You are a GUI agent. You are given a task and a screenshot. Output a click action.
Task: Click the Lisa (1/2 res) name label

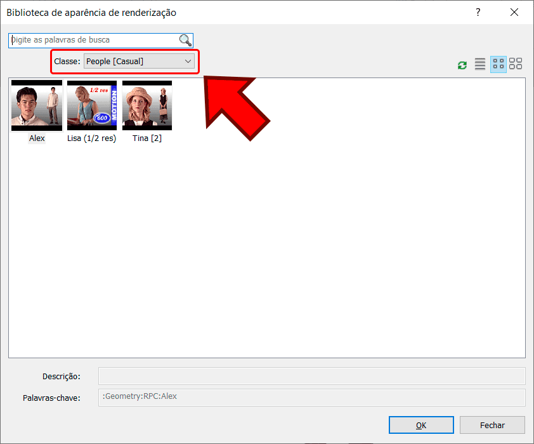click(92, 138)
